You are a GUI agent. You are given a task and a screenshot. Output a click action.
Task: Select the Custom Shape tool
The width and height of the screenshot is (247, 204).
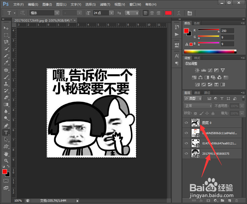pos(6,147)
